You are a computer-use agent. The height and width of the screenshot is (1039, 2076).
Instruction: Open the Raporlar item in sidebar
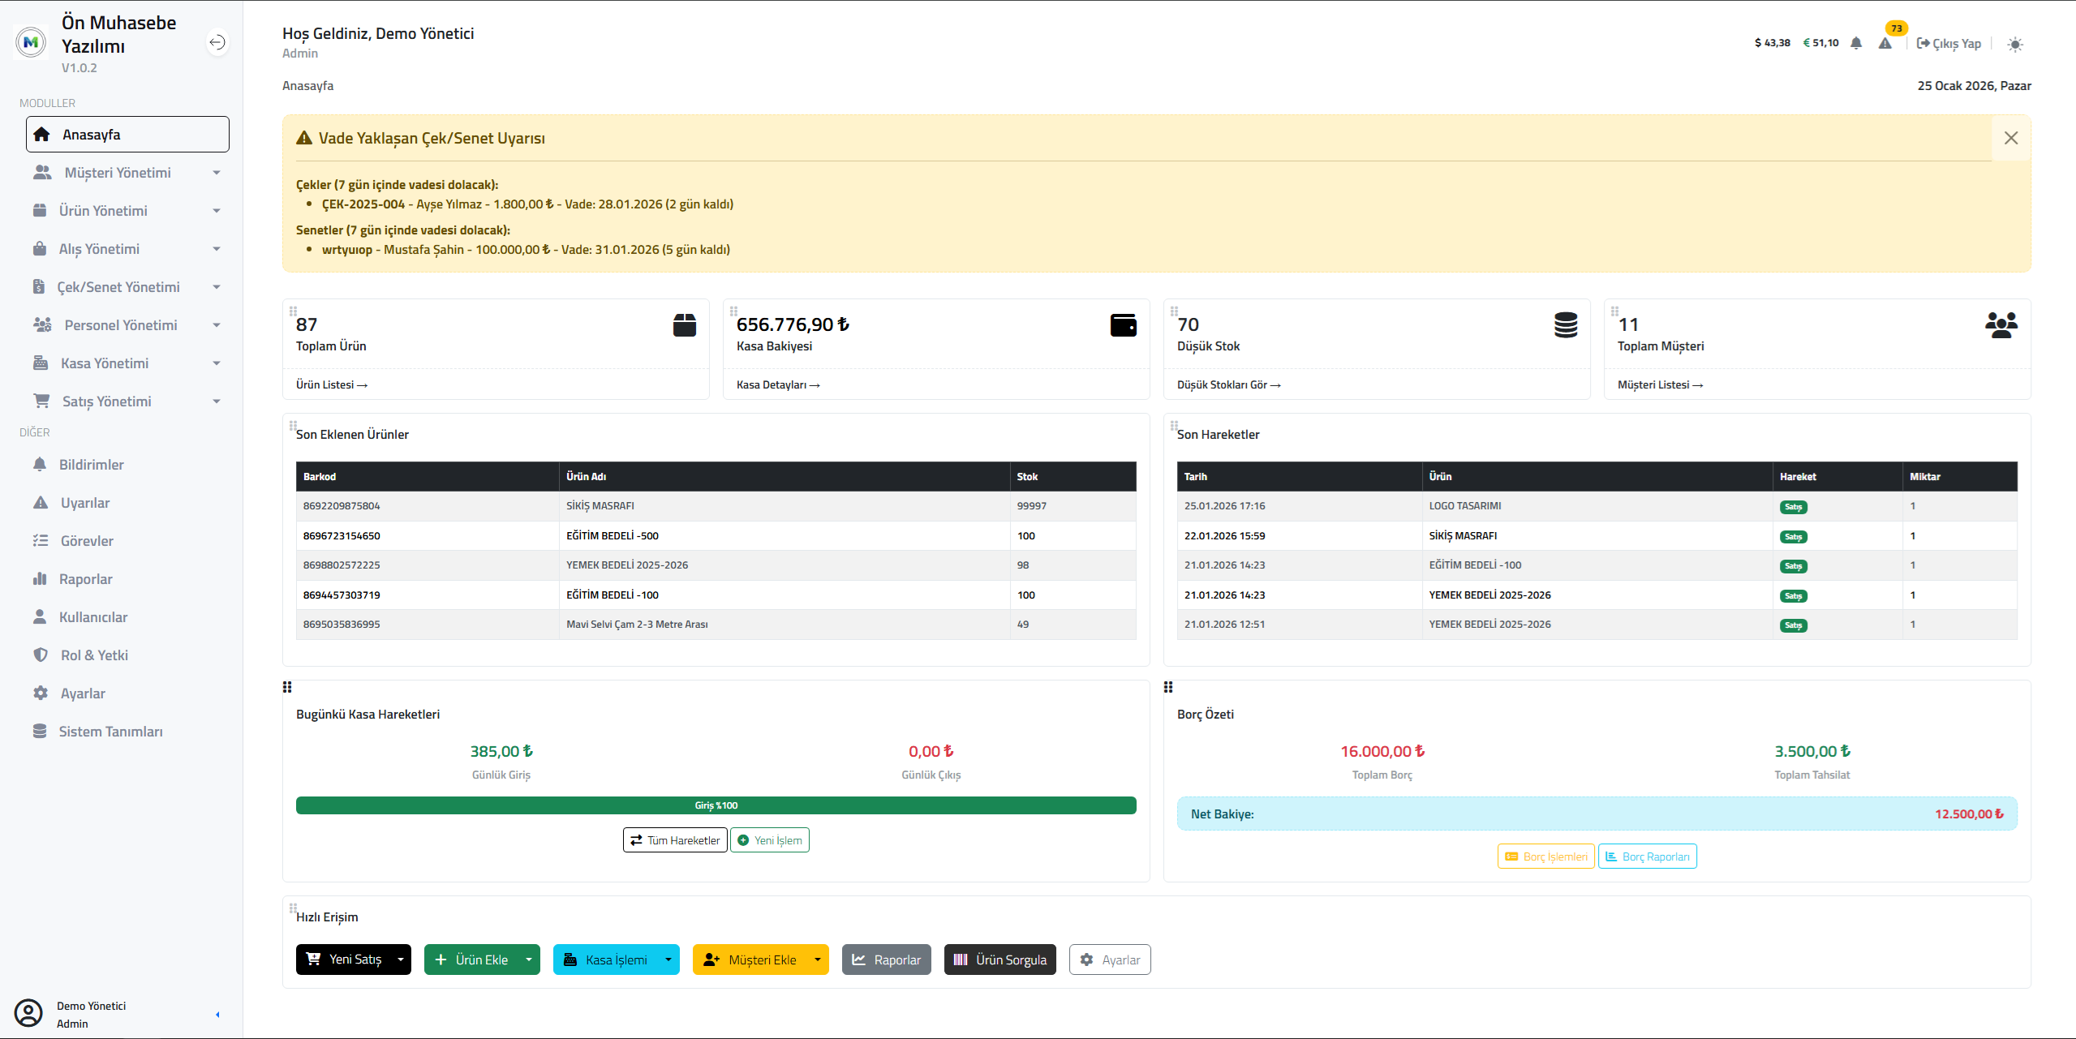pos(85,579)
